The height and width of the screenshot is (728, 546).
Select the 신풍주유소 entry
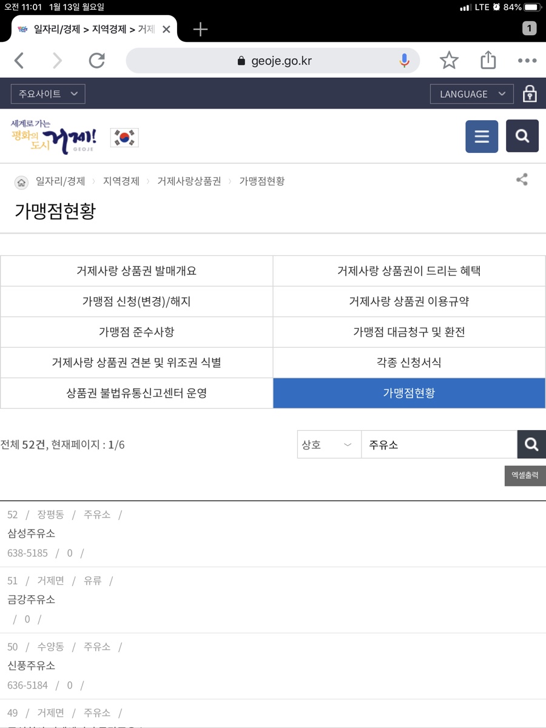[x=32, y=666]
